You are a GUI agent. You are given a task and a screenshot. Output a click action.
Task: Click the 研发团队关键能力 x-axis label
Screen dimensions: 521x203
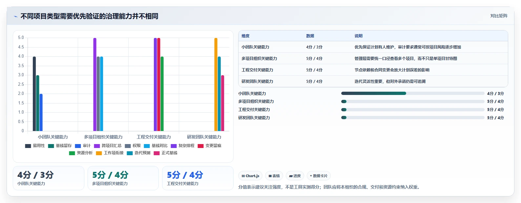point(204,137)
